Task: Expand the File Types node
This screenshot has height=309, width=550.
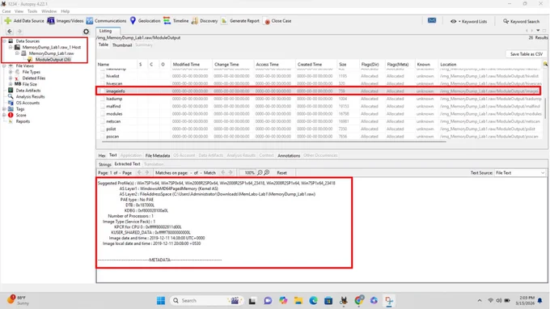Action: 11,72
